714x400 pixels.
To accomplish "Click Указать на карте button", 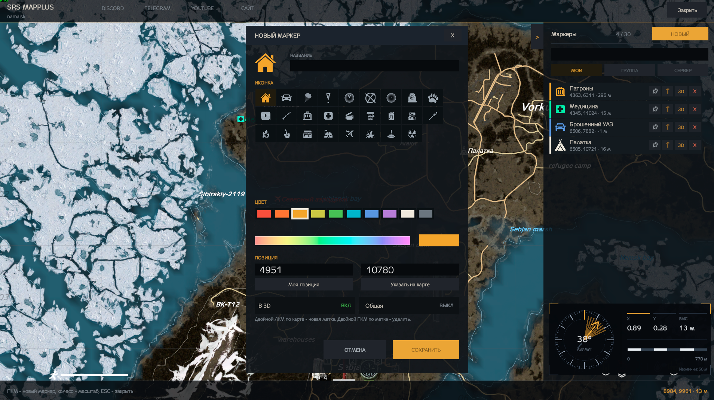I will coord(410,284).
